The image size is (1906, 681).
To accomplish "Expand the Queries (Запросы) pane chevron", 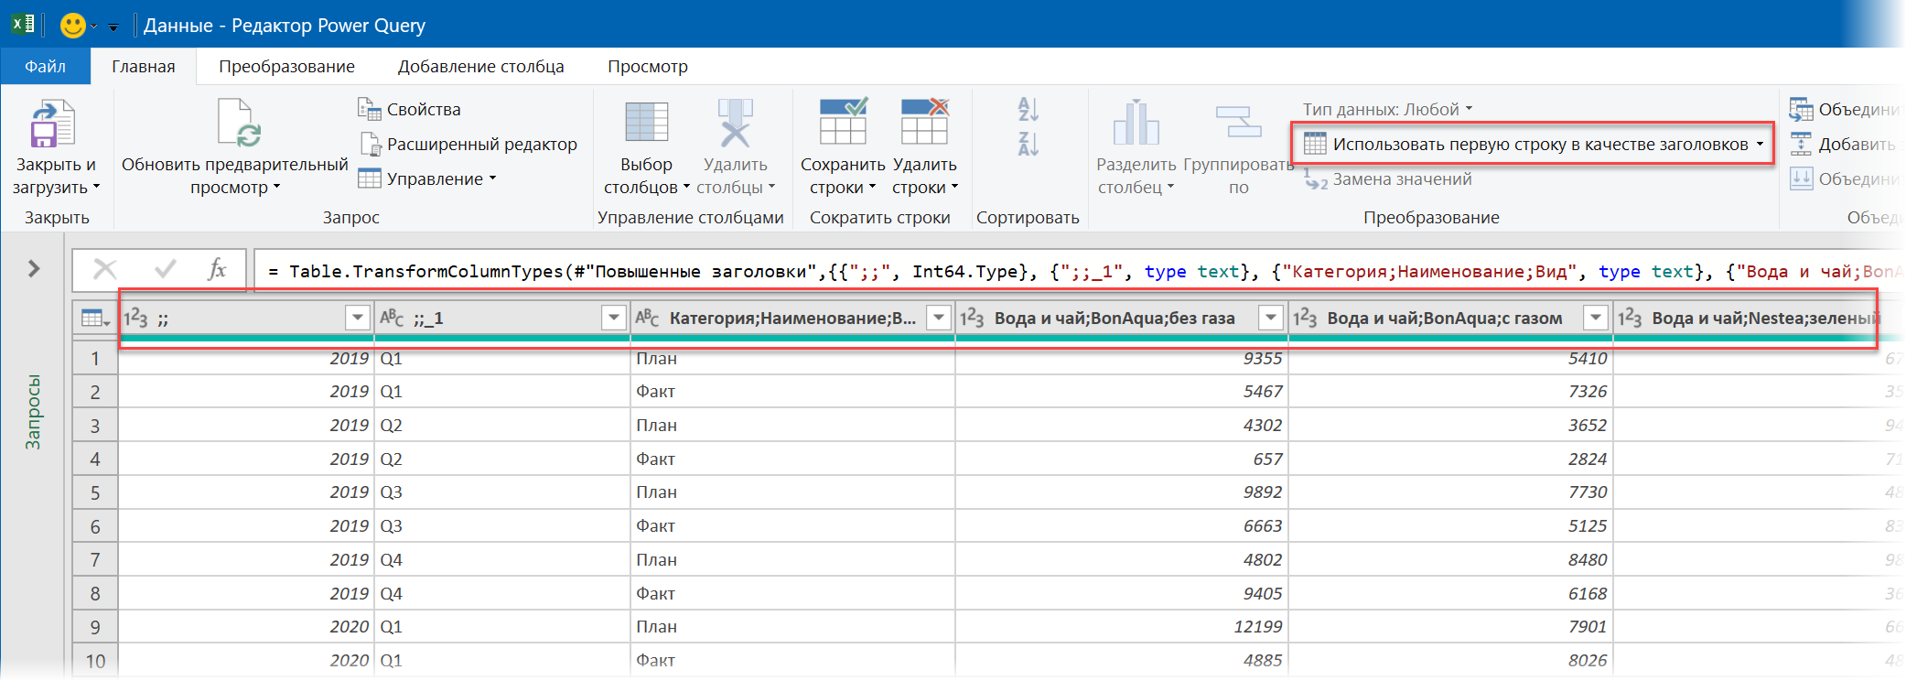I will (x=34, y=268).
